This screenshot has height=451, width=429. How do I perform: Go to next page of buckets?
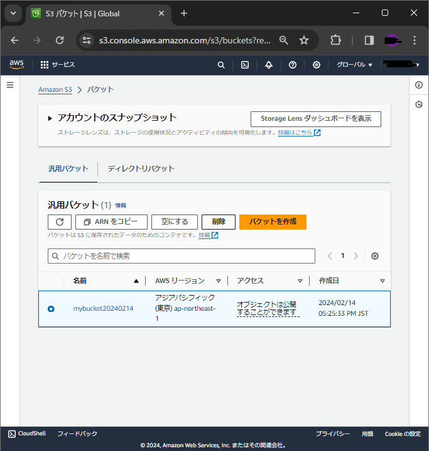pos(356,256)
